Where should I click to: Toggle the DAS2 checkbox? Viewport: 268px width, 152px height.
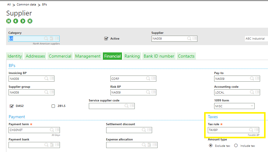[12, 106]
